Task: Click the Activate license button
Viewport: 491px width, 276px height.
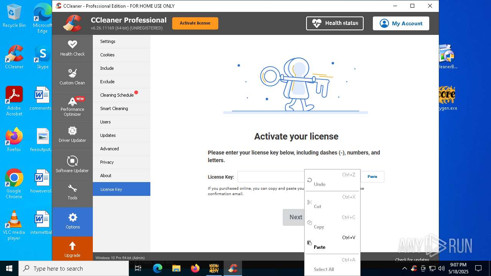Action: coord(195,23)
